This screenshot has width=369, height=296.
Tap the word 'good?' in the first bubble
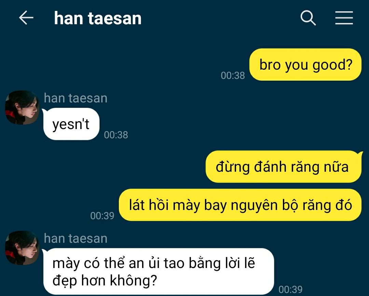coord(332,65)
